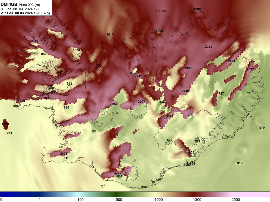Select the 2207 glacier label
The image size is (270, 202).
pyautogui.click(x=141, y=102)
